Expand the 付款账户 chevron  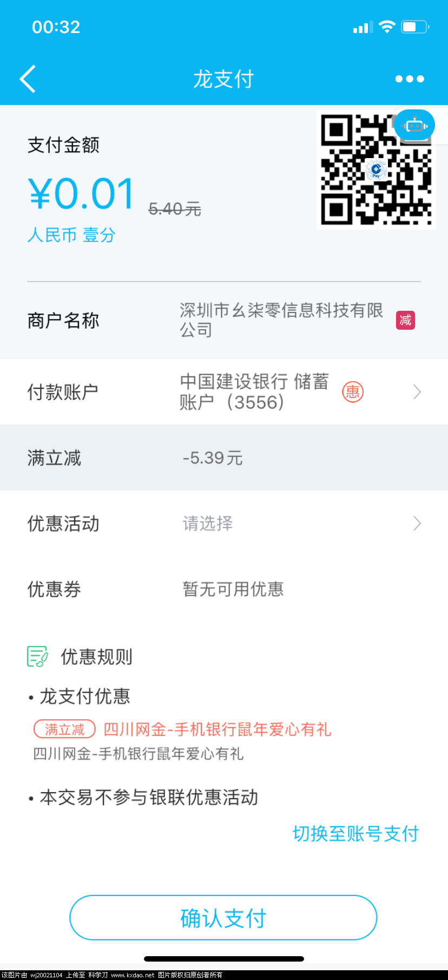(x=417, y=392)
